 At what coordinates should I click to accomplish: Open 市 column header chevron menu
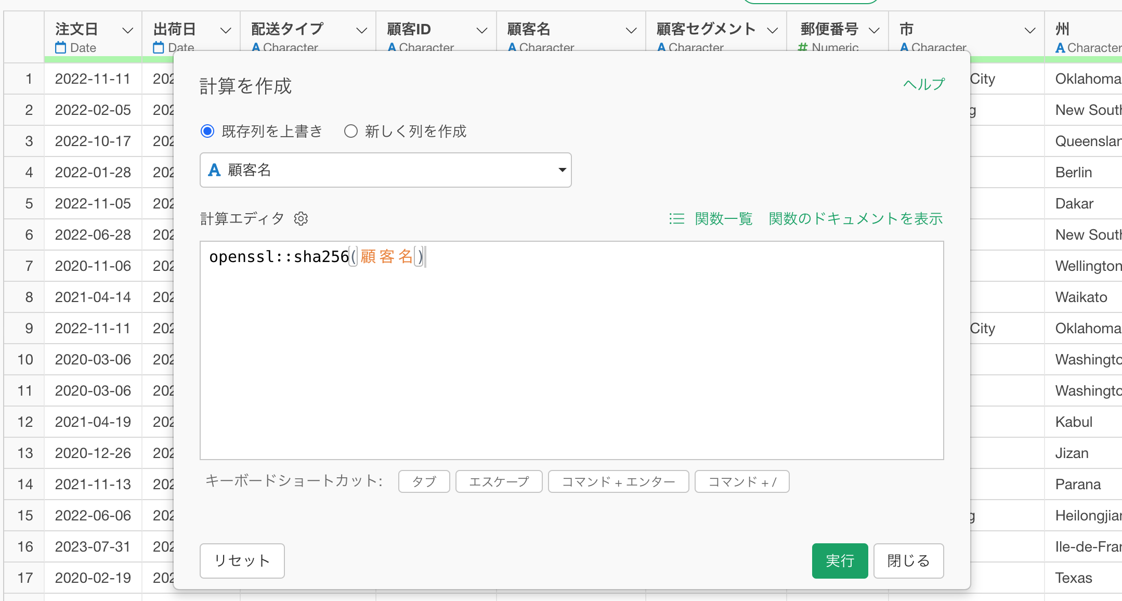point(1029,30)
